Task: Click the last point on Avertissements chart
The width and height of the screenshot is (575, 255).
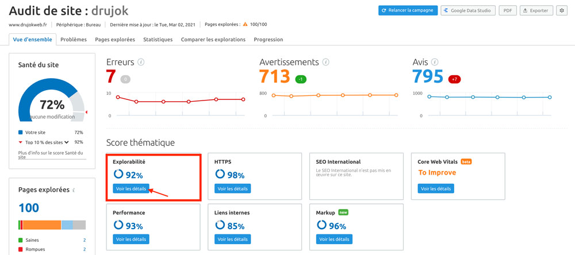Action: [396, 95]
